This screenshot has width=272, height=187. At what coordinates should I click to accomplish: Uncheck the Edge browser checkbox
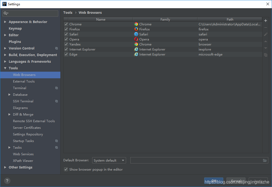pos(66,54)
